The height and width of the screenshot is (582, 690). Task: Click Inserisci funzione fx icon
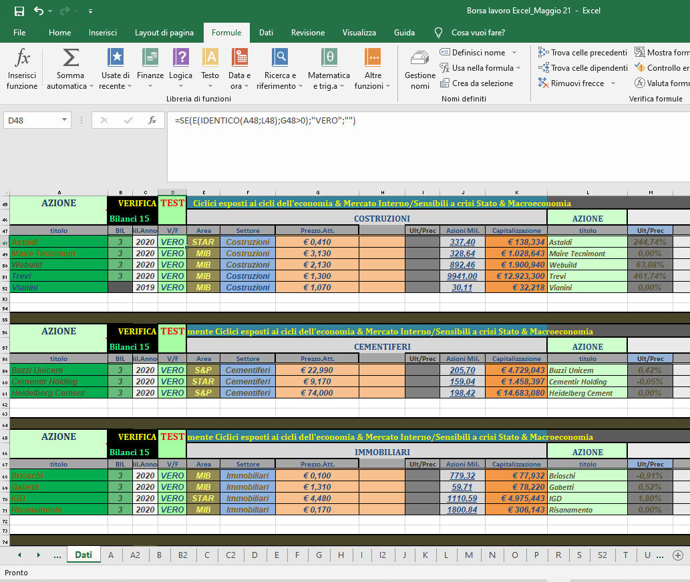click(x=22, y=57)
